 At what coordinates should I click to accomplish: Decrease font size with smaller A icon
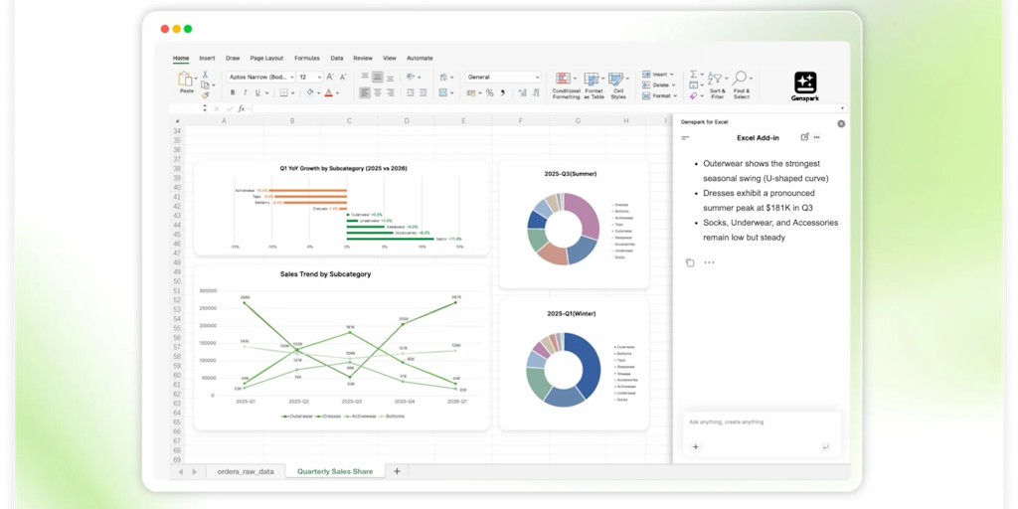[x=343, y=77]
